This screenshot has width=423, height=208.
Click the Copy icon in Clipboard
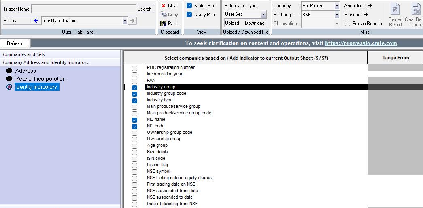[164, 14]
